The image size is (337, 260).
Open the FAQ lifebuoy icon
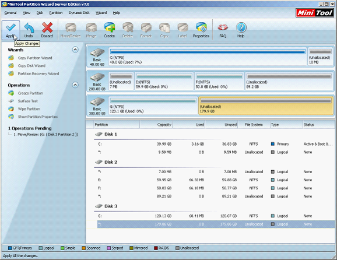[223, 27]
